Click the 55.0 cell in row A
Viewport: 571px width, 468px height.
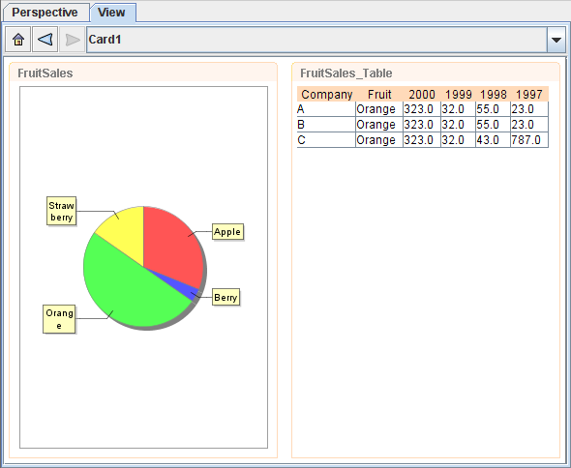point(493,109)
